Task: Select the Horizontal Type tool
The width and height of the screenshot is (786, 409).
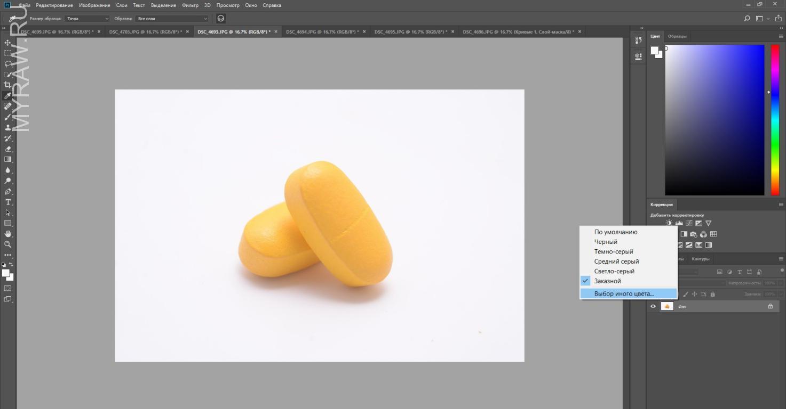Action: pyautogui.click(x=7, y=202)
